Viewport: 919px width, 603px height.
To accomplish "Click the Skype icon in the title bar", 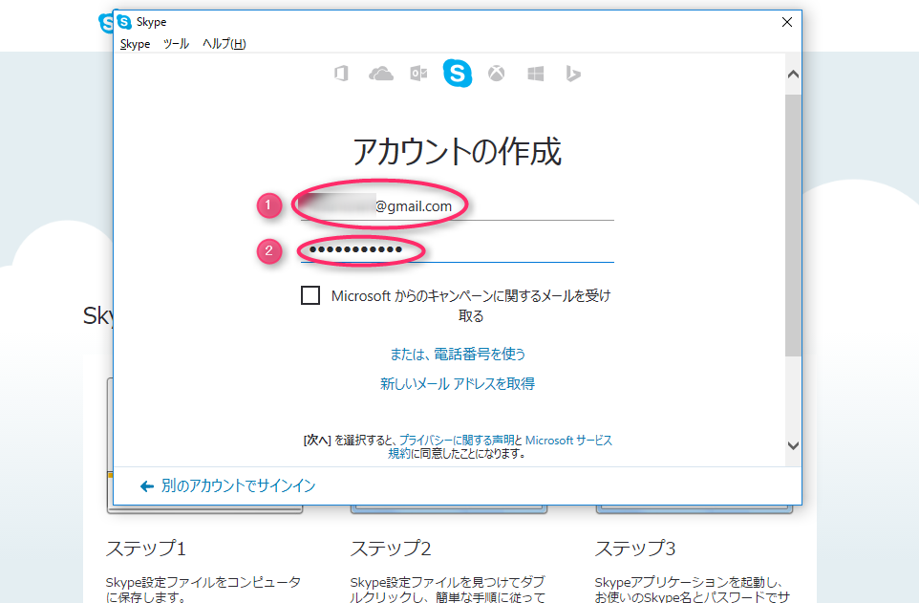I will (x=124, y=22).
